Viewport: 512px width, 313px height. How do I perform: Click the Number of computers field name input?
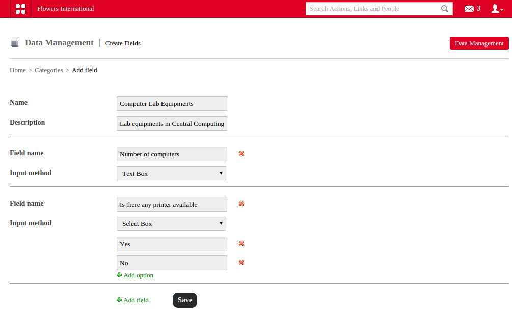click(x=172, y=154)
